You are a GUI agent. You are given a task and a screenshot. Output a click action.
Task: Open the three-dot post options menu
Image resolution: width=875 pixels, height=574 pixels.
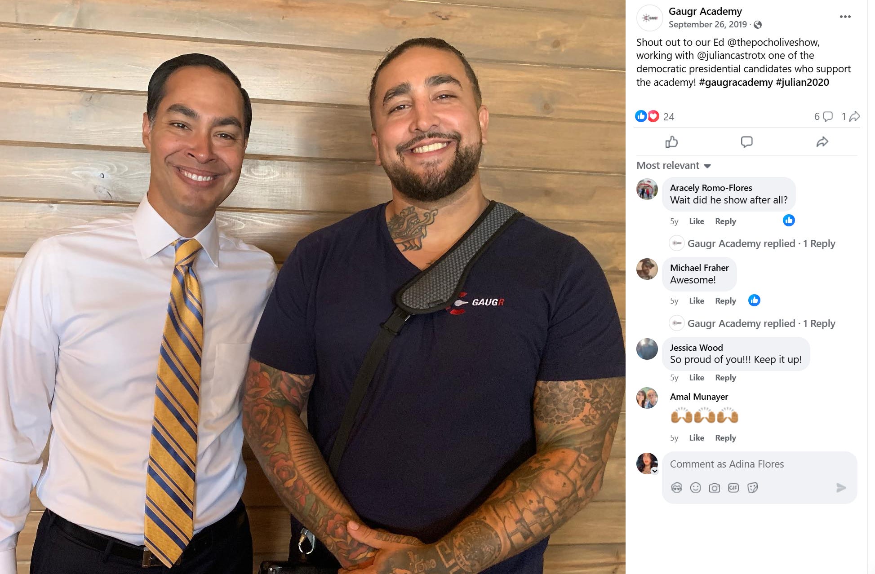coord(845,17)
